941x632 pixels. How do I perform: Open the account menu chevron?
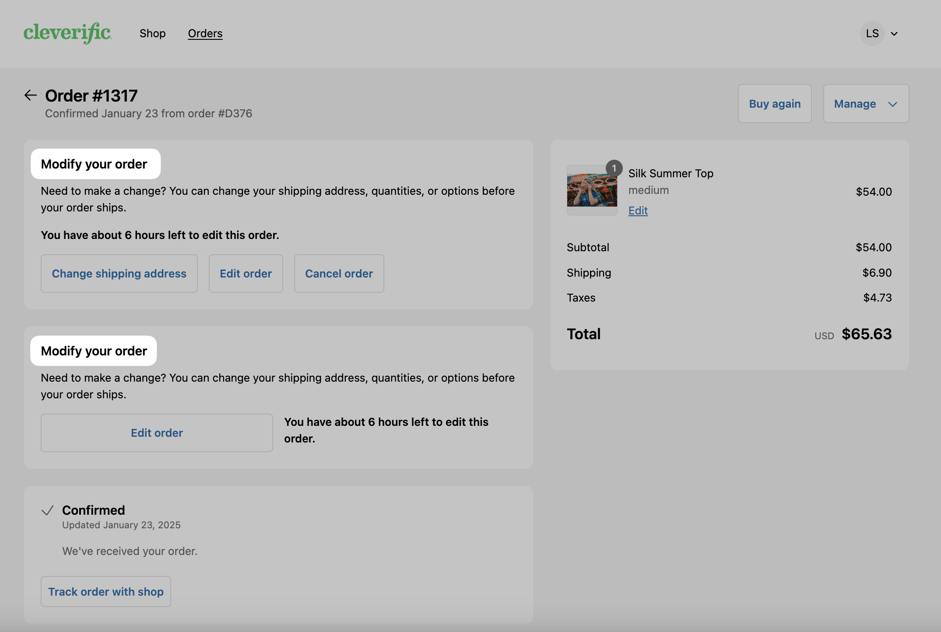(894, 34)
